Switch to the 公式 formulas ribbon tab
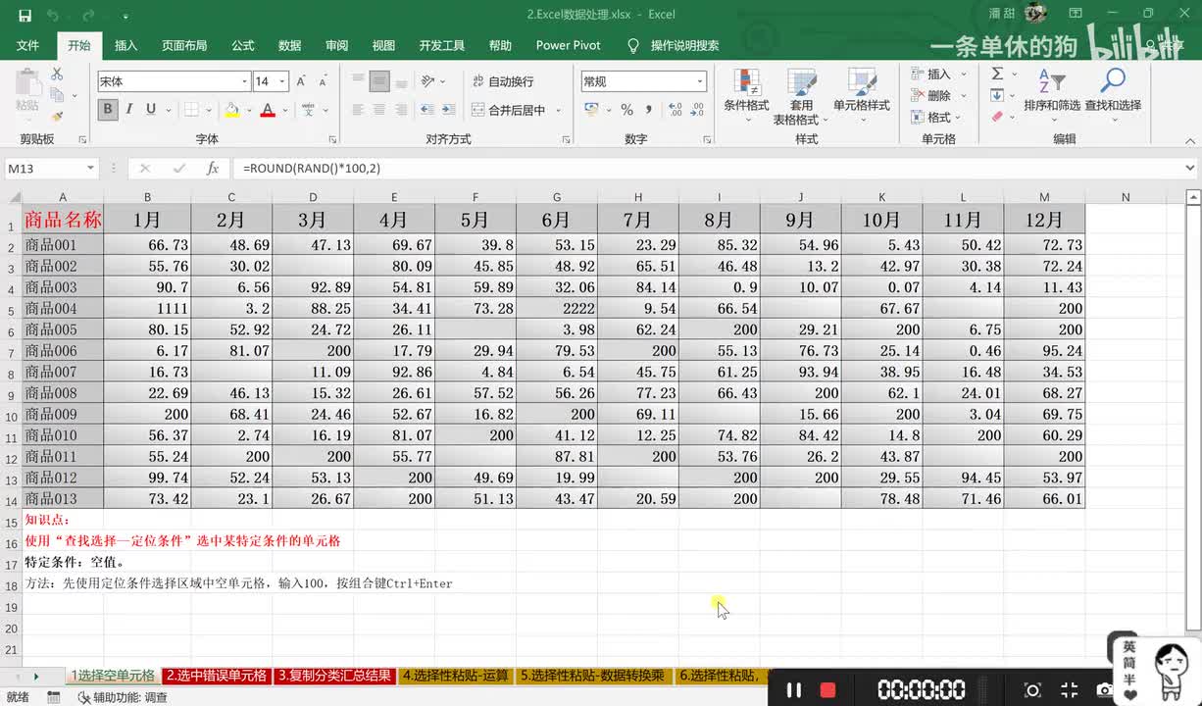This screenshot has width=1202, height=706. [x=242, y=45]
